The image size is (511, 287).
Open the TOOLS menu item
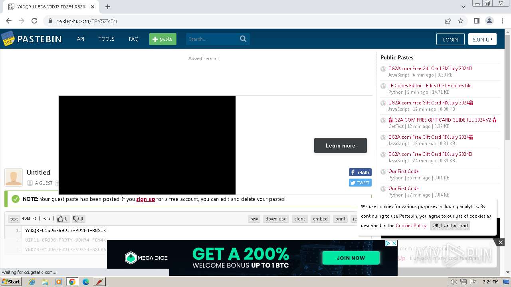pyautogui.click(x=107, y=39)
